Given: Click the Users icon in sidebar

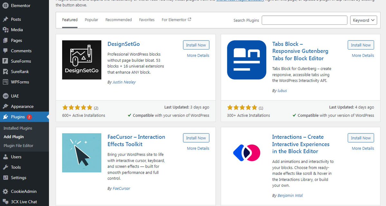Looking at the screenshot, I should [5, 157].
